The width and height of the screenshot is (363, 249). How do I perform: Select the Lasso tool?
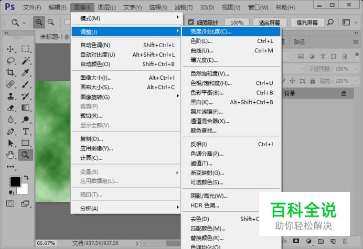tap(10, 61)
